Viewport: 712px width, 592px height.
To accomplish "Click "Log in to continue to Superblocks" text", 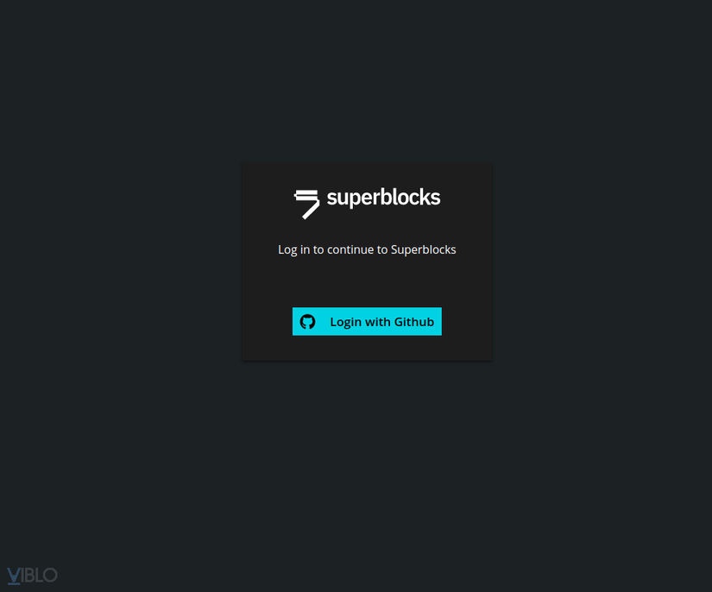I will (367, 249).
